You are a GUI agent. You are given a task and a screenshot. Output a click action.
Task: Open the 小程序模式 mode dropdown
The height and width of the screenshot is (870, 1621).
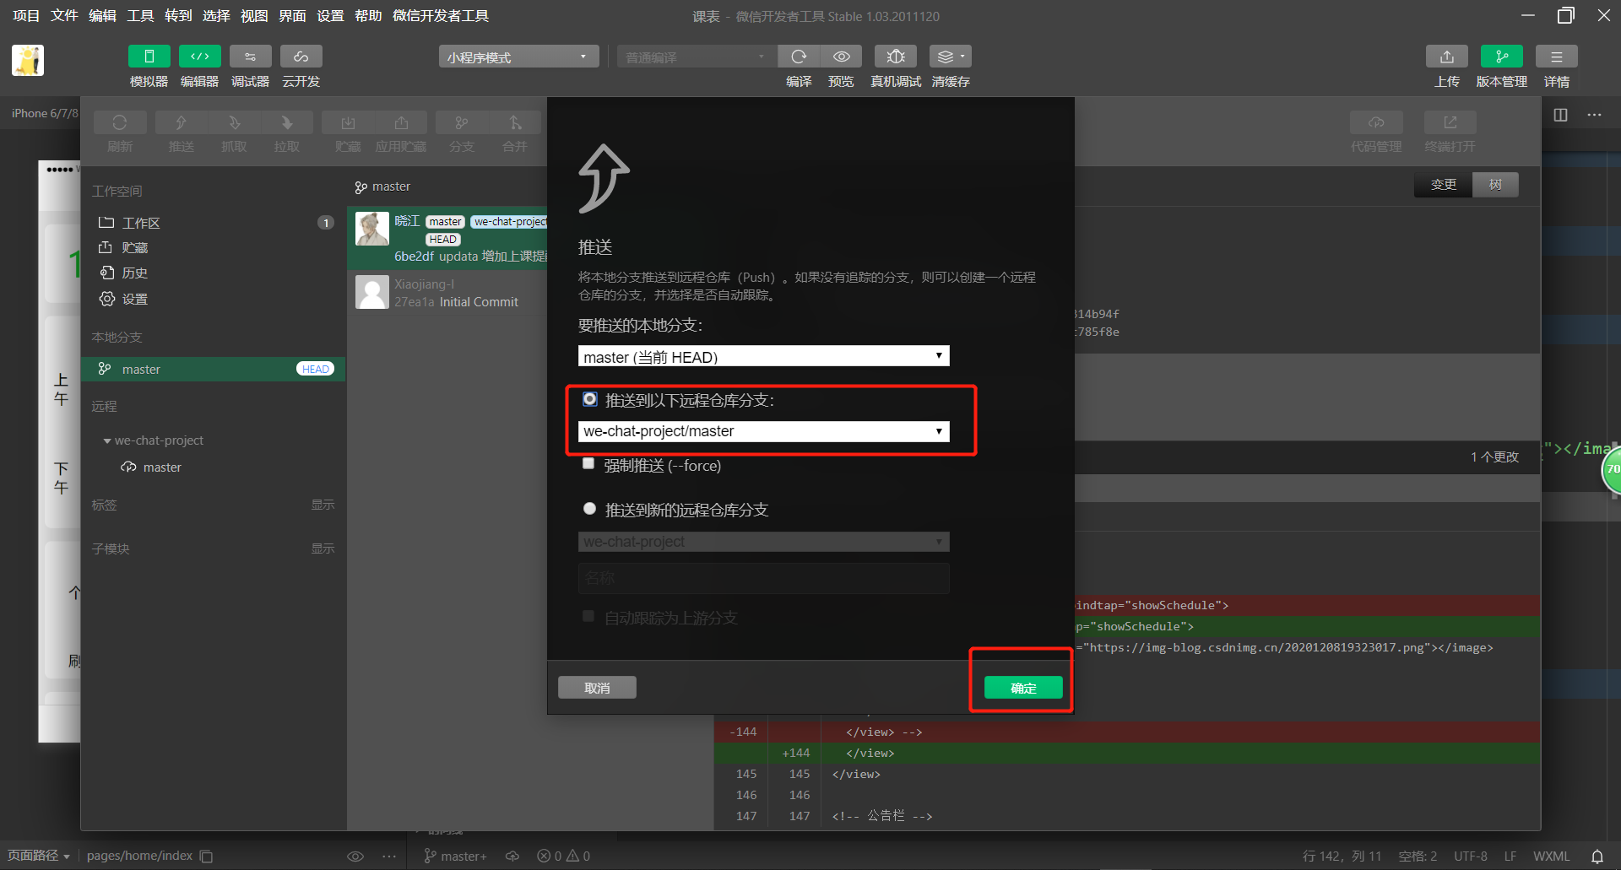(518, 57)
